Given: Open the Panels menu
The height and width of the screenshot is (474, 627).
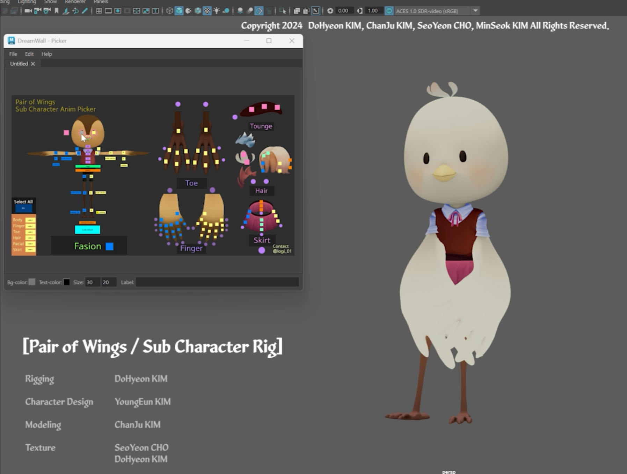Looking at the screenshot, I should (101, 2).
